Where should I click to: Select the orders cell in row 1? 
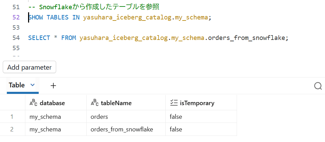(99, 117)
